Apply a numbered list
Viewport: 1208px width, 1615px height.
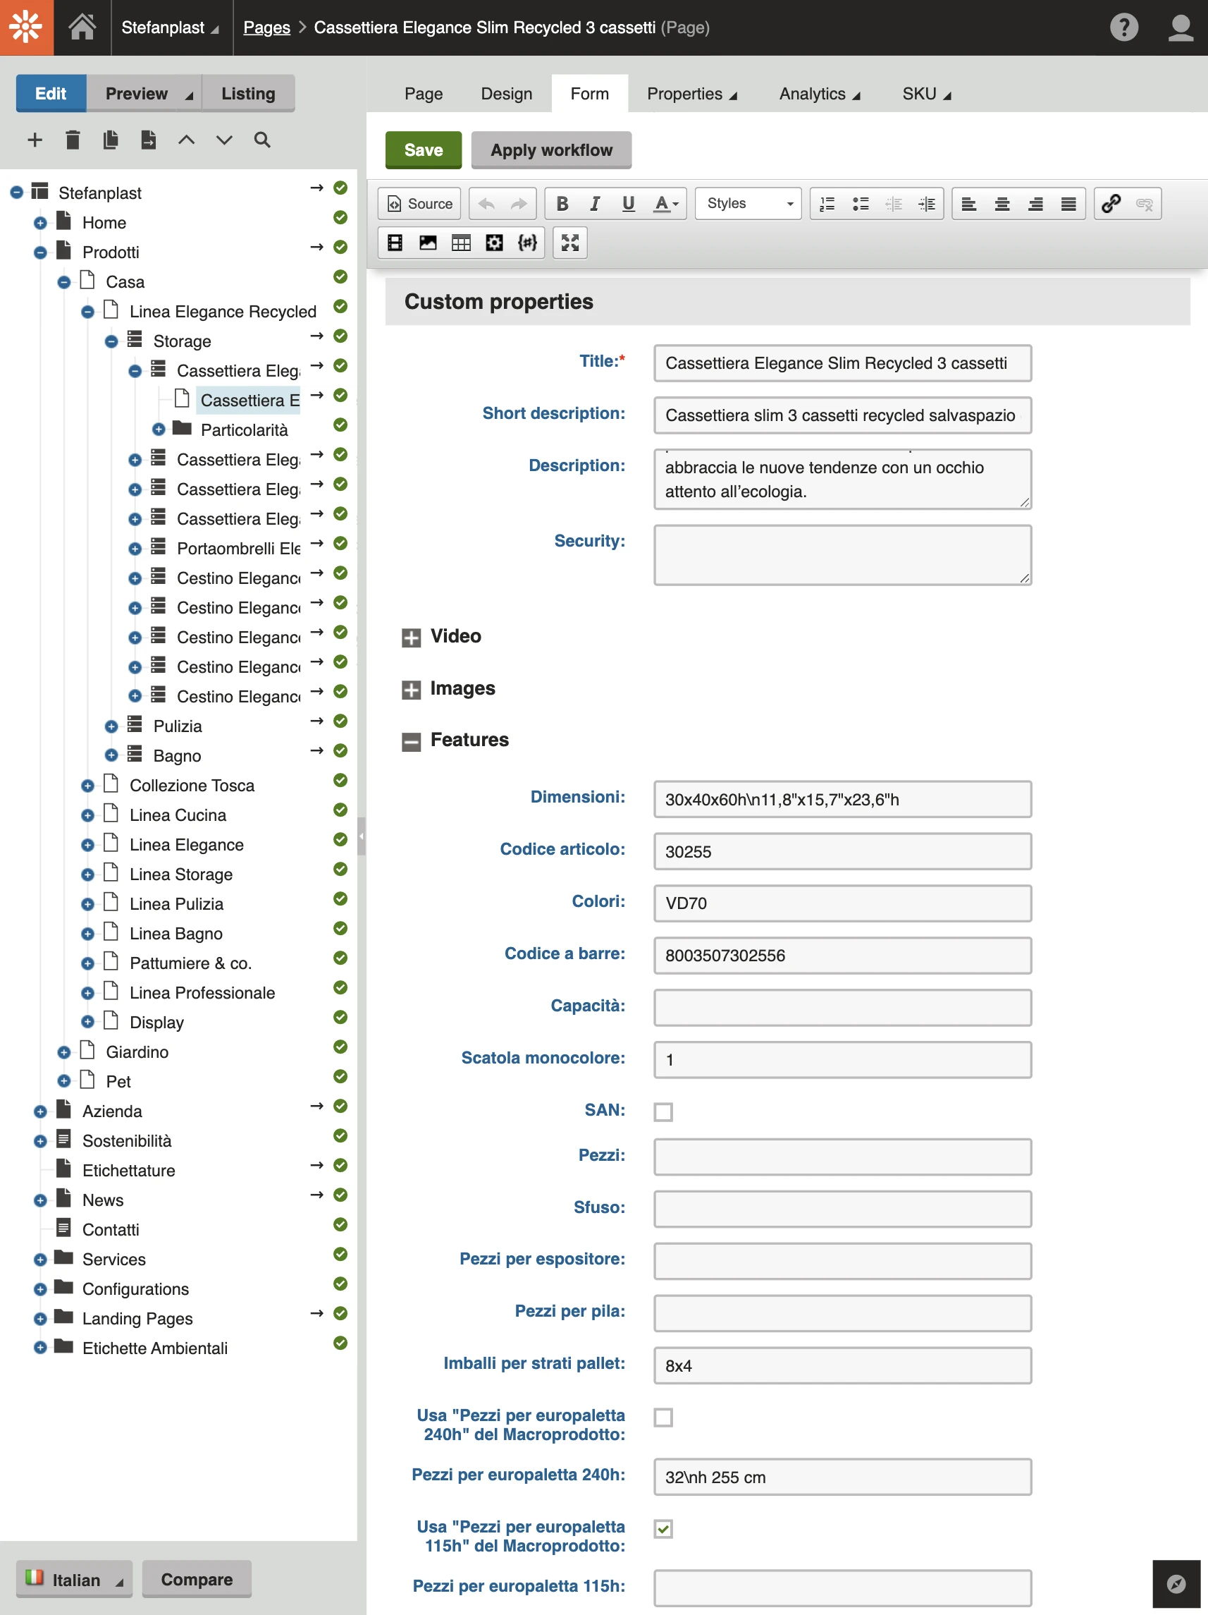(x=827, y=204)
